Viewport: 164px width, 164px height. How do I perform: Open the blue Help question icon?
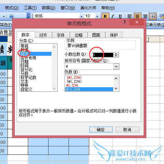click(11, 16)
